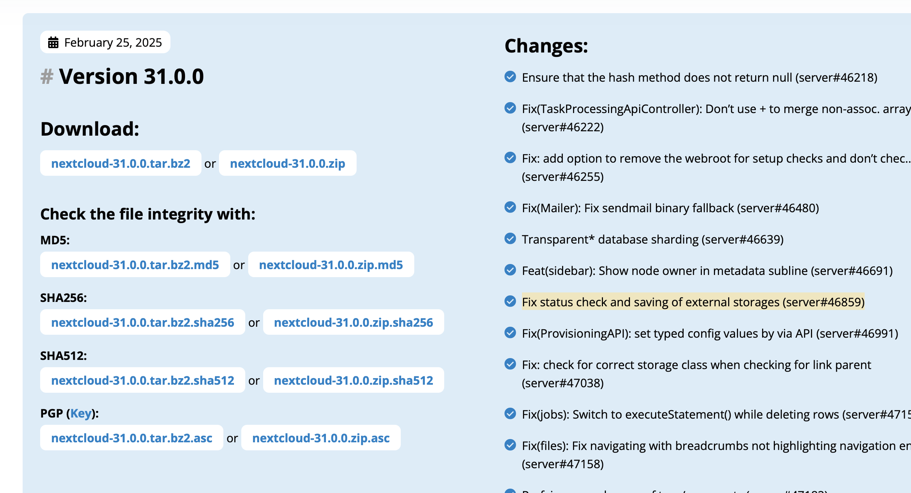911x493 pixels.
Task: Open nextcloud-31.0.0.tar.bz2.sha256 file
Action: point(143,322)
